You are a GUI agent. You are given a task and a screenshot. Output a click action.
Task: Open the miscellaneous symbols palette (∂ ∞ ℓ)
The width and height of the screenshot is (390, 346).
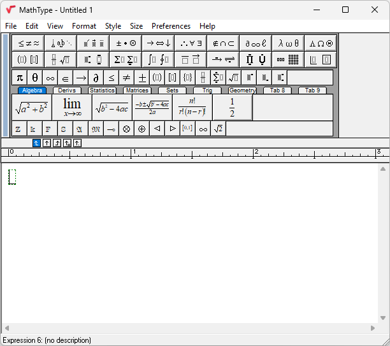coord(256,43)
